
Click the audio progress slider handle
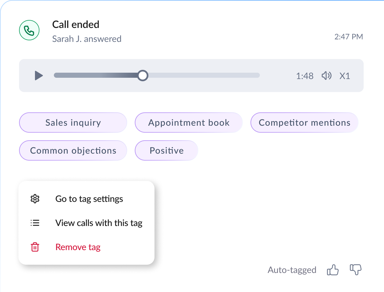pyautogui.click(x=143, y=76)
